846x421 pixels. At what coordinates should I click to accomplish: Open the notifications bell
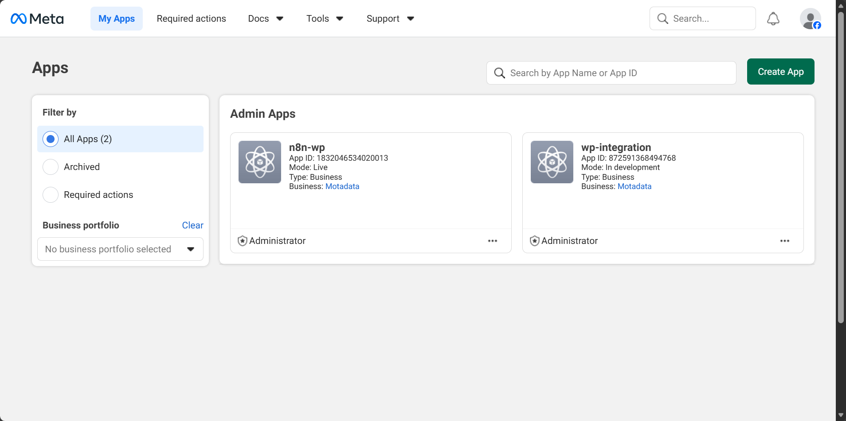773,19
